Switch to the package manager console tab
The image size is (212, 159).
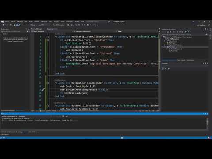point(12,132)
